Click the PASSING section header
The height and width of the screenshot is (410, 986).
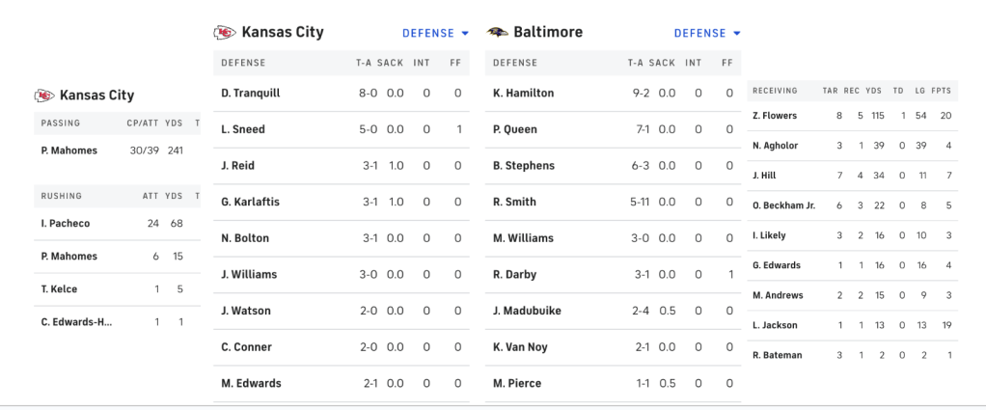(61, 123)
